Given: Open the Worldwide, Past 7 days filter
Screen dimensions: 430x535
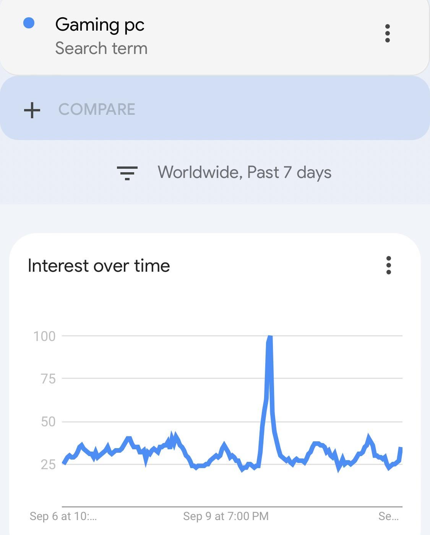Looking at the screenshot, I should pyautogui.click(x=244, y=173).
